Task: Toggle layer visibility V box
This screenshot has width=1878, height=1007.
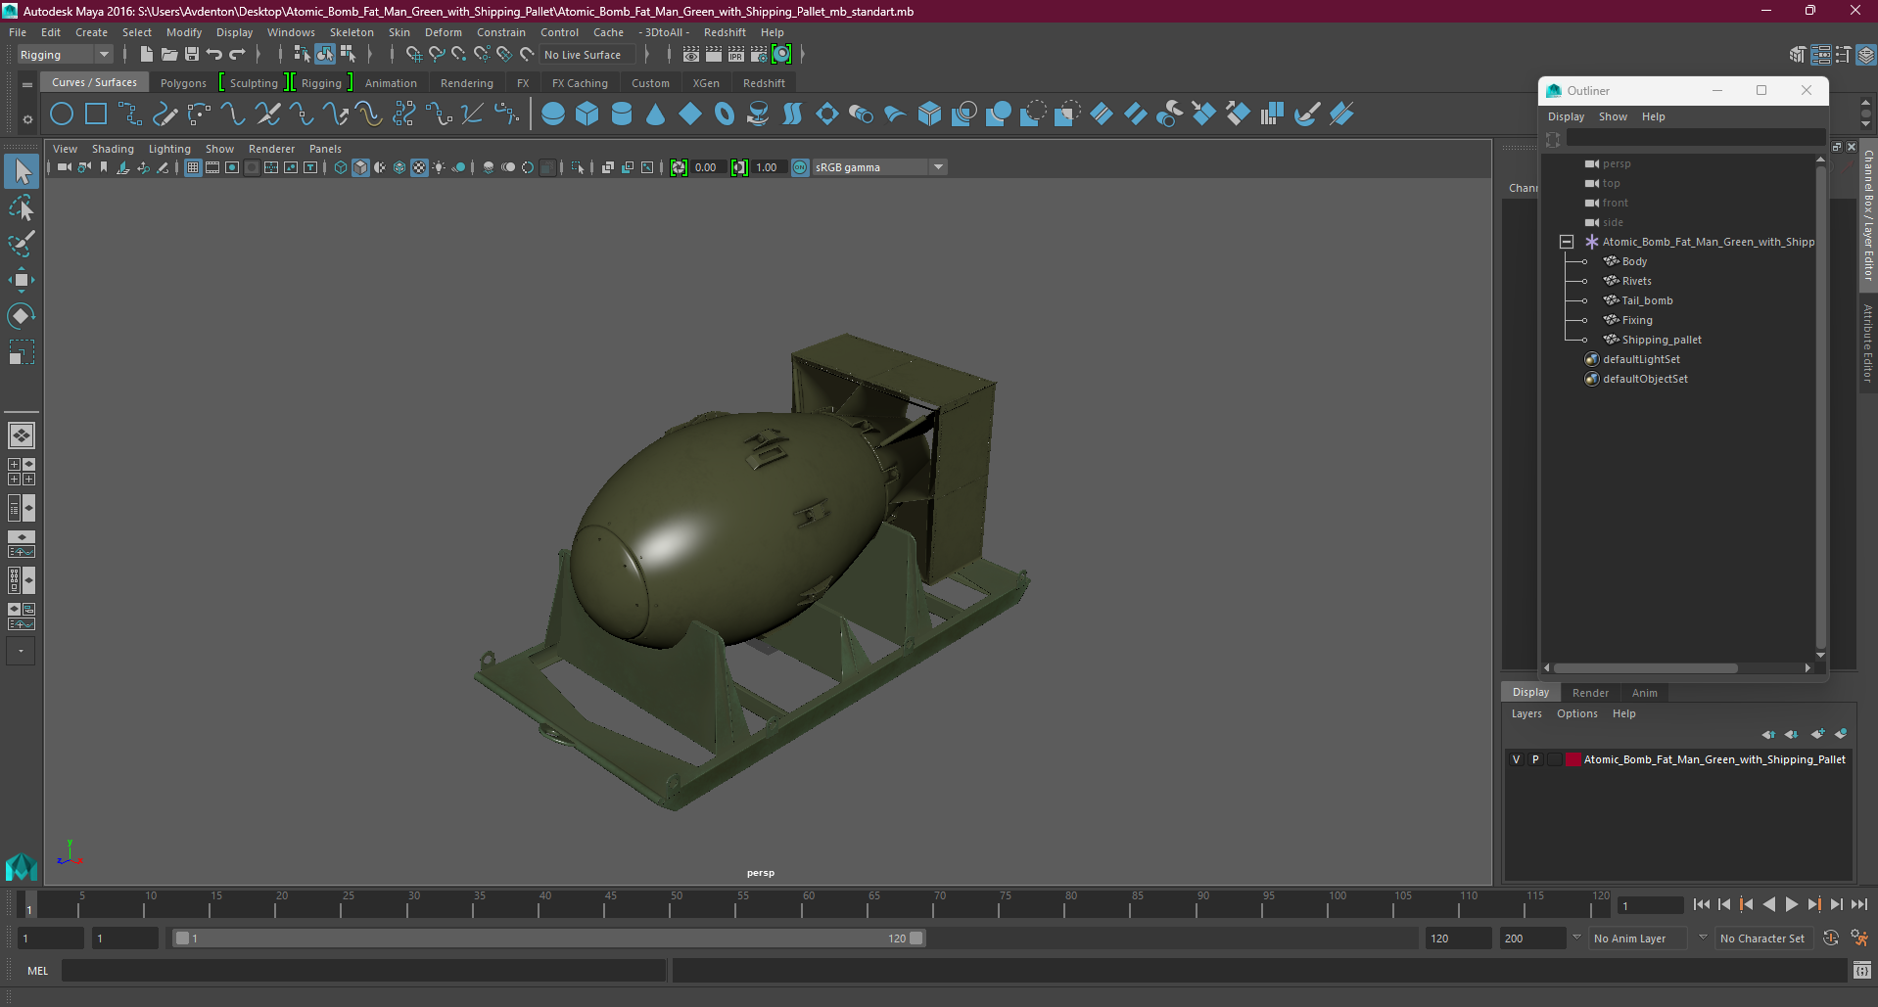Action: 1517,759
